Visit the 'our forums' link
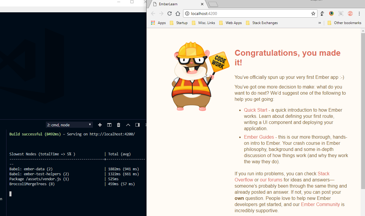 coord(271,180)
